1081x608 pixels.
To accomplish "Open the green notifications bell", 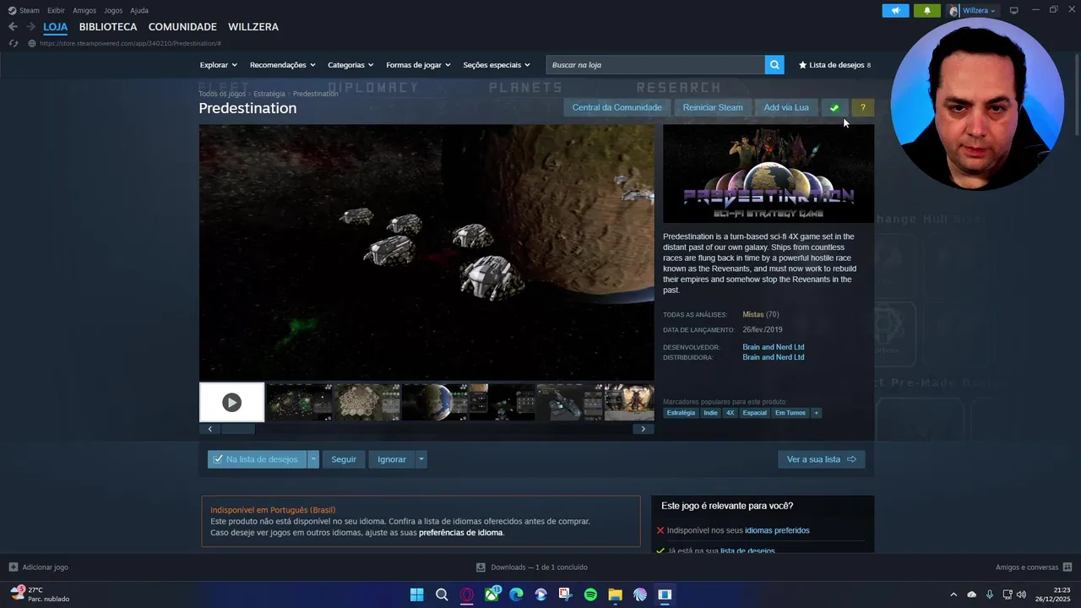I will 926,10.
